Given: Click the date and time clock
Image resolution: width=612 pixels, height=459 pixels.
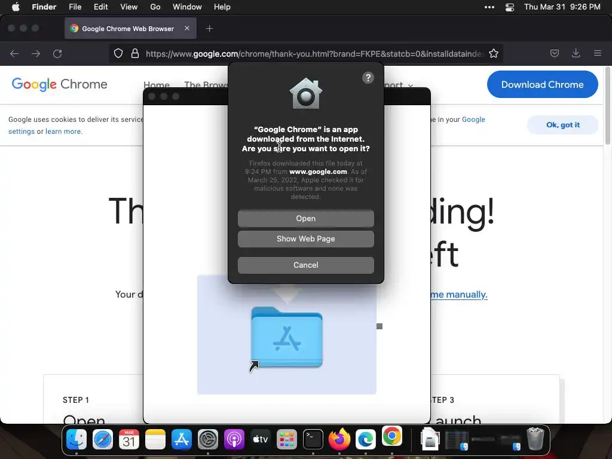Looking at the screenshot, I should 562,7.
